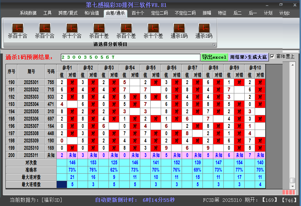The height and width of the screenshot is (206, 301).
Task: Click the 导出excel button
Action: point(214,56)
